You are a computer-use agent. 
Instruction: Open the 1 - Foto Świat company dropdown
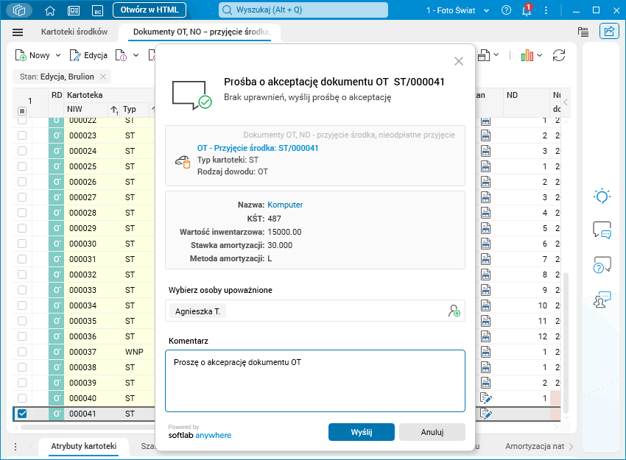[x=457, y=10]
